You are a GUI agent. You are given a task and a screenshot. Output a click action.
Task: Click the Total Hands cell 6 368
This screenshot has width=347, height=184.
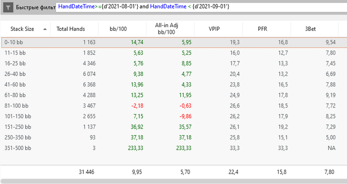click(x=89, y=85)
